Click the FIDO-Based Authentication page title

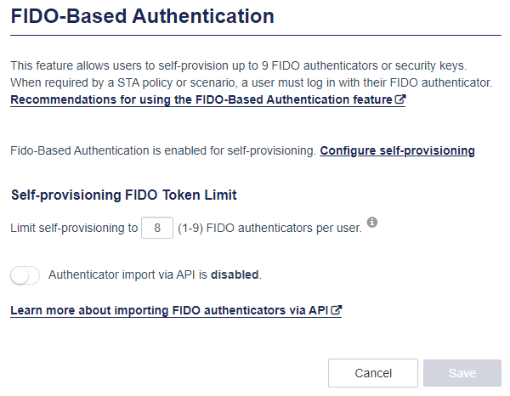coord(143,16)
